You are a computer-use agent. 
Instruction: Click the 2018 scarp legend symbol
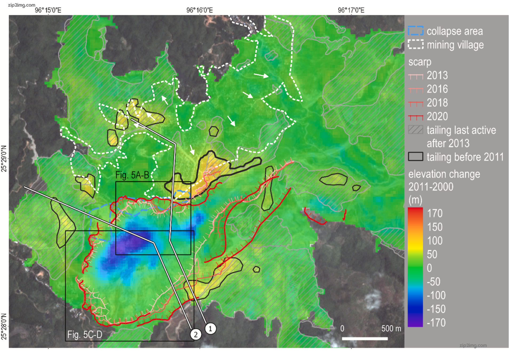point(416,104)
